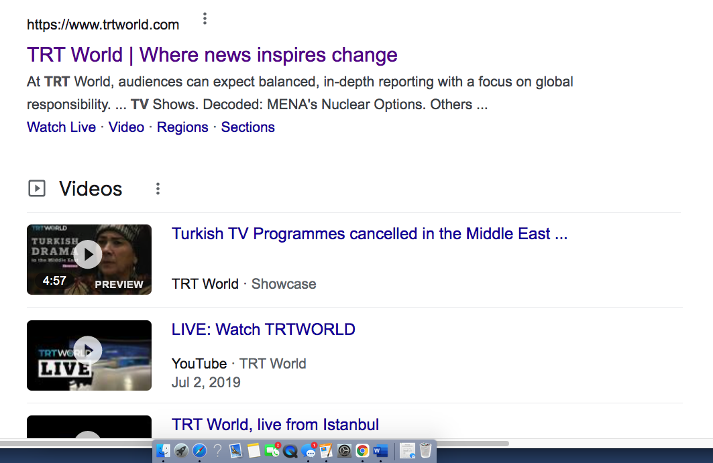Open Turkish TV Programmes cancelled video link

pyautogui.click(x=369, y=234)
